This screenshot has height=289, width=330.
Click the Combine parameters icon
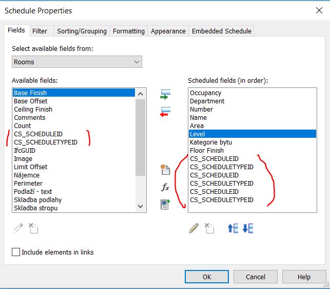pyautogui.click(x=165, y=204)
